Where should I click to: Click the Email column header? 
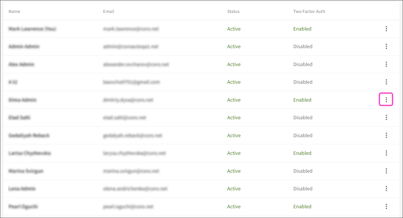coord(109,12)
